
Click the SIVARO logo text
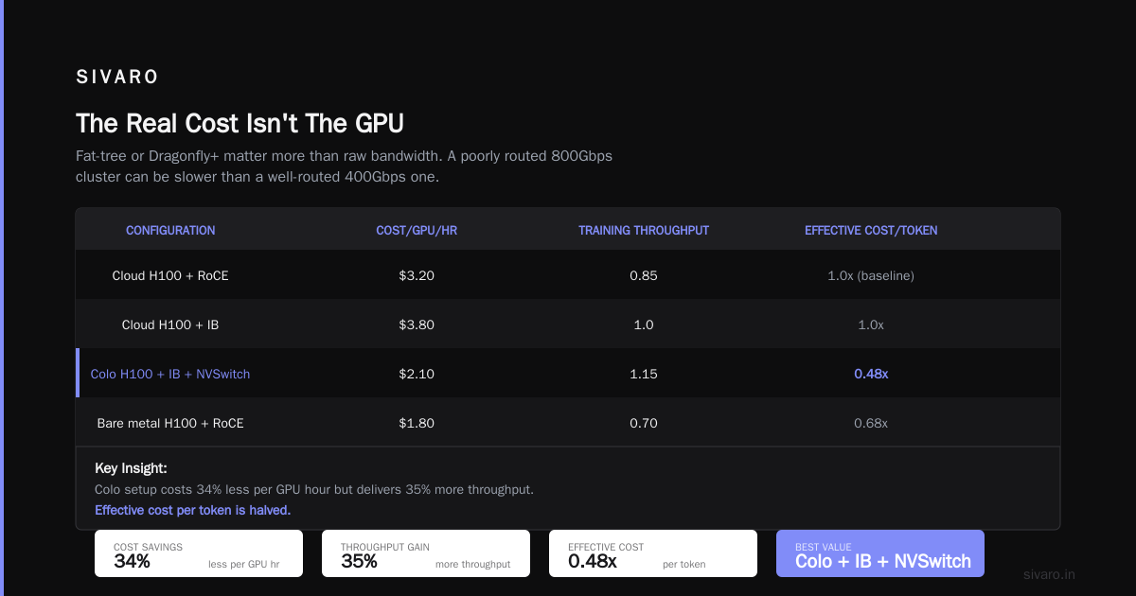point(117,78)
